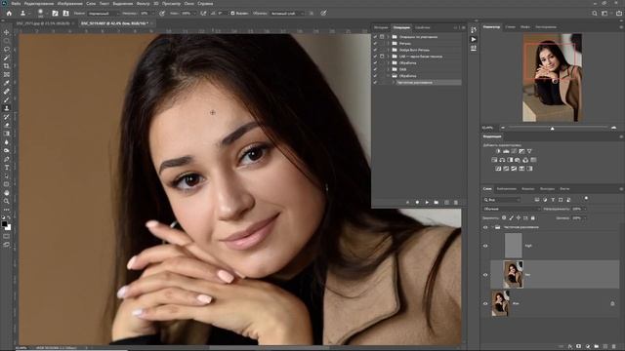Screen dimensions: 625x351
Task: Delete action with Actions panel trash icon
Action: 456,202
